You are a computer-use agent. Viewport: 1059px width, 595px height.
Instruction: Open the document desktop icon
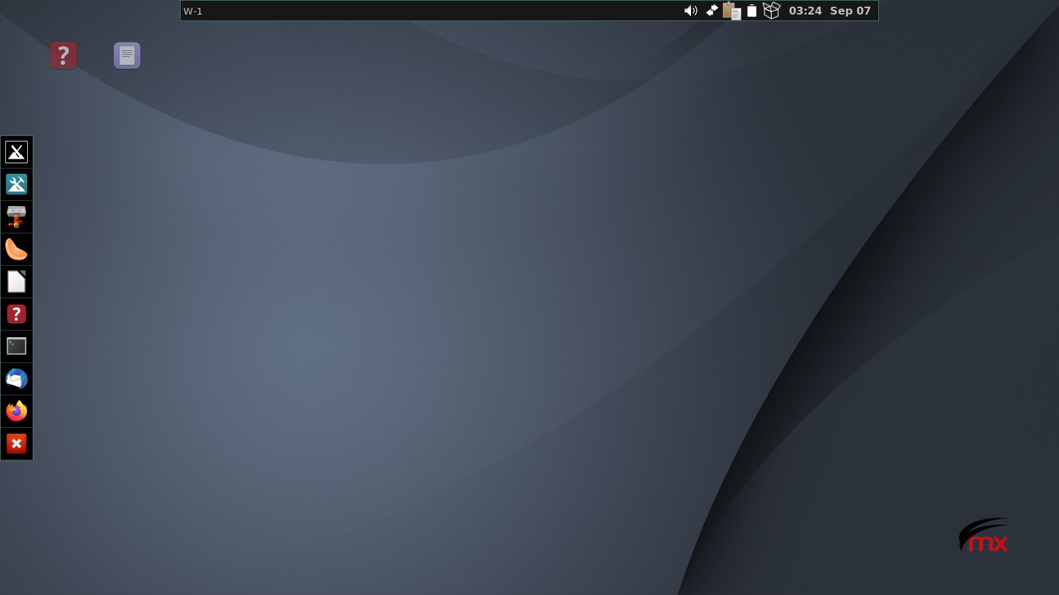pyautogui.click(x=127, y=56)
